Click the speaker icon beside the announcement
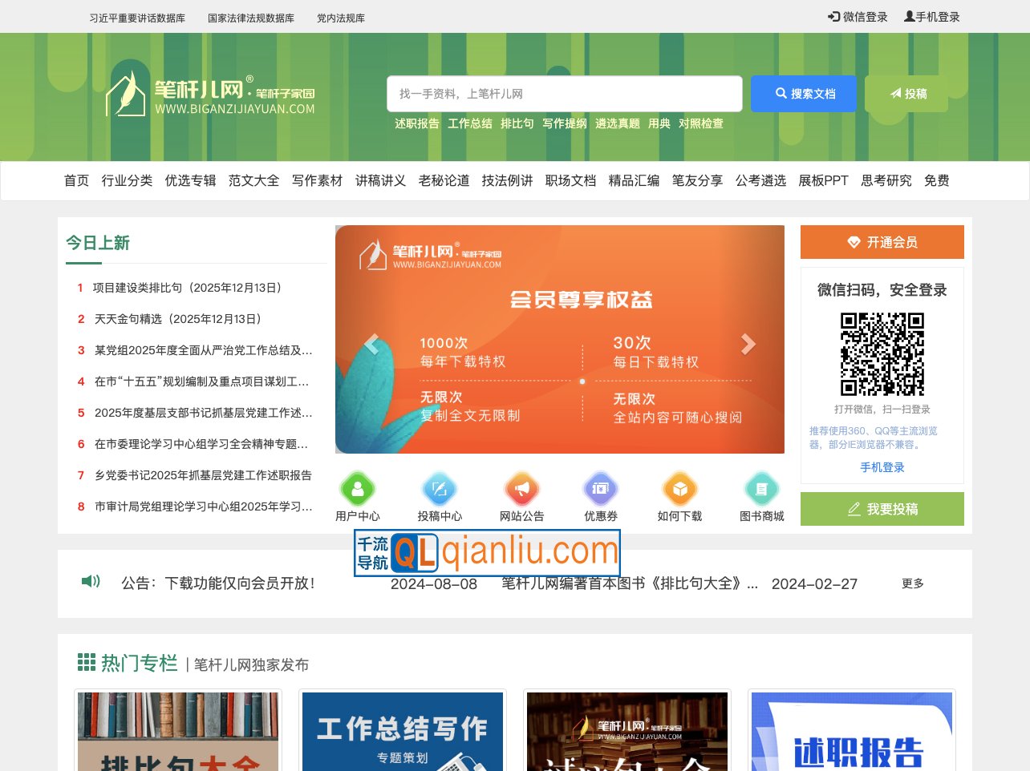 [x=91, y=581]
